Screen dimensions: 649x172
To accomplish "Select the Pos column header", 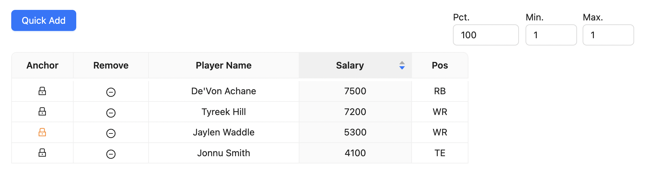I will point(440,65).
